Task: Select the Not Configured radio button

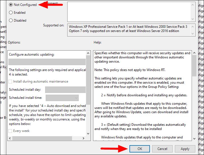Action: [x=11, y=5]
